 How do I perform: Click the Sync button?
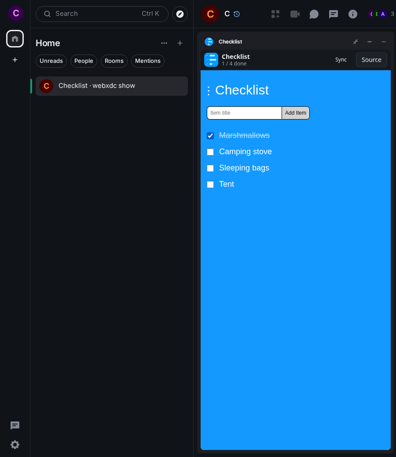coord(341,60)
